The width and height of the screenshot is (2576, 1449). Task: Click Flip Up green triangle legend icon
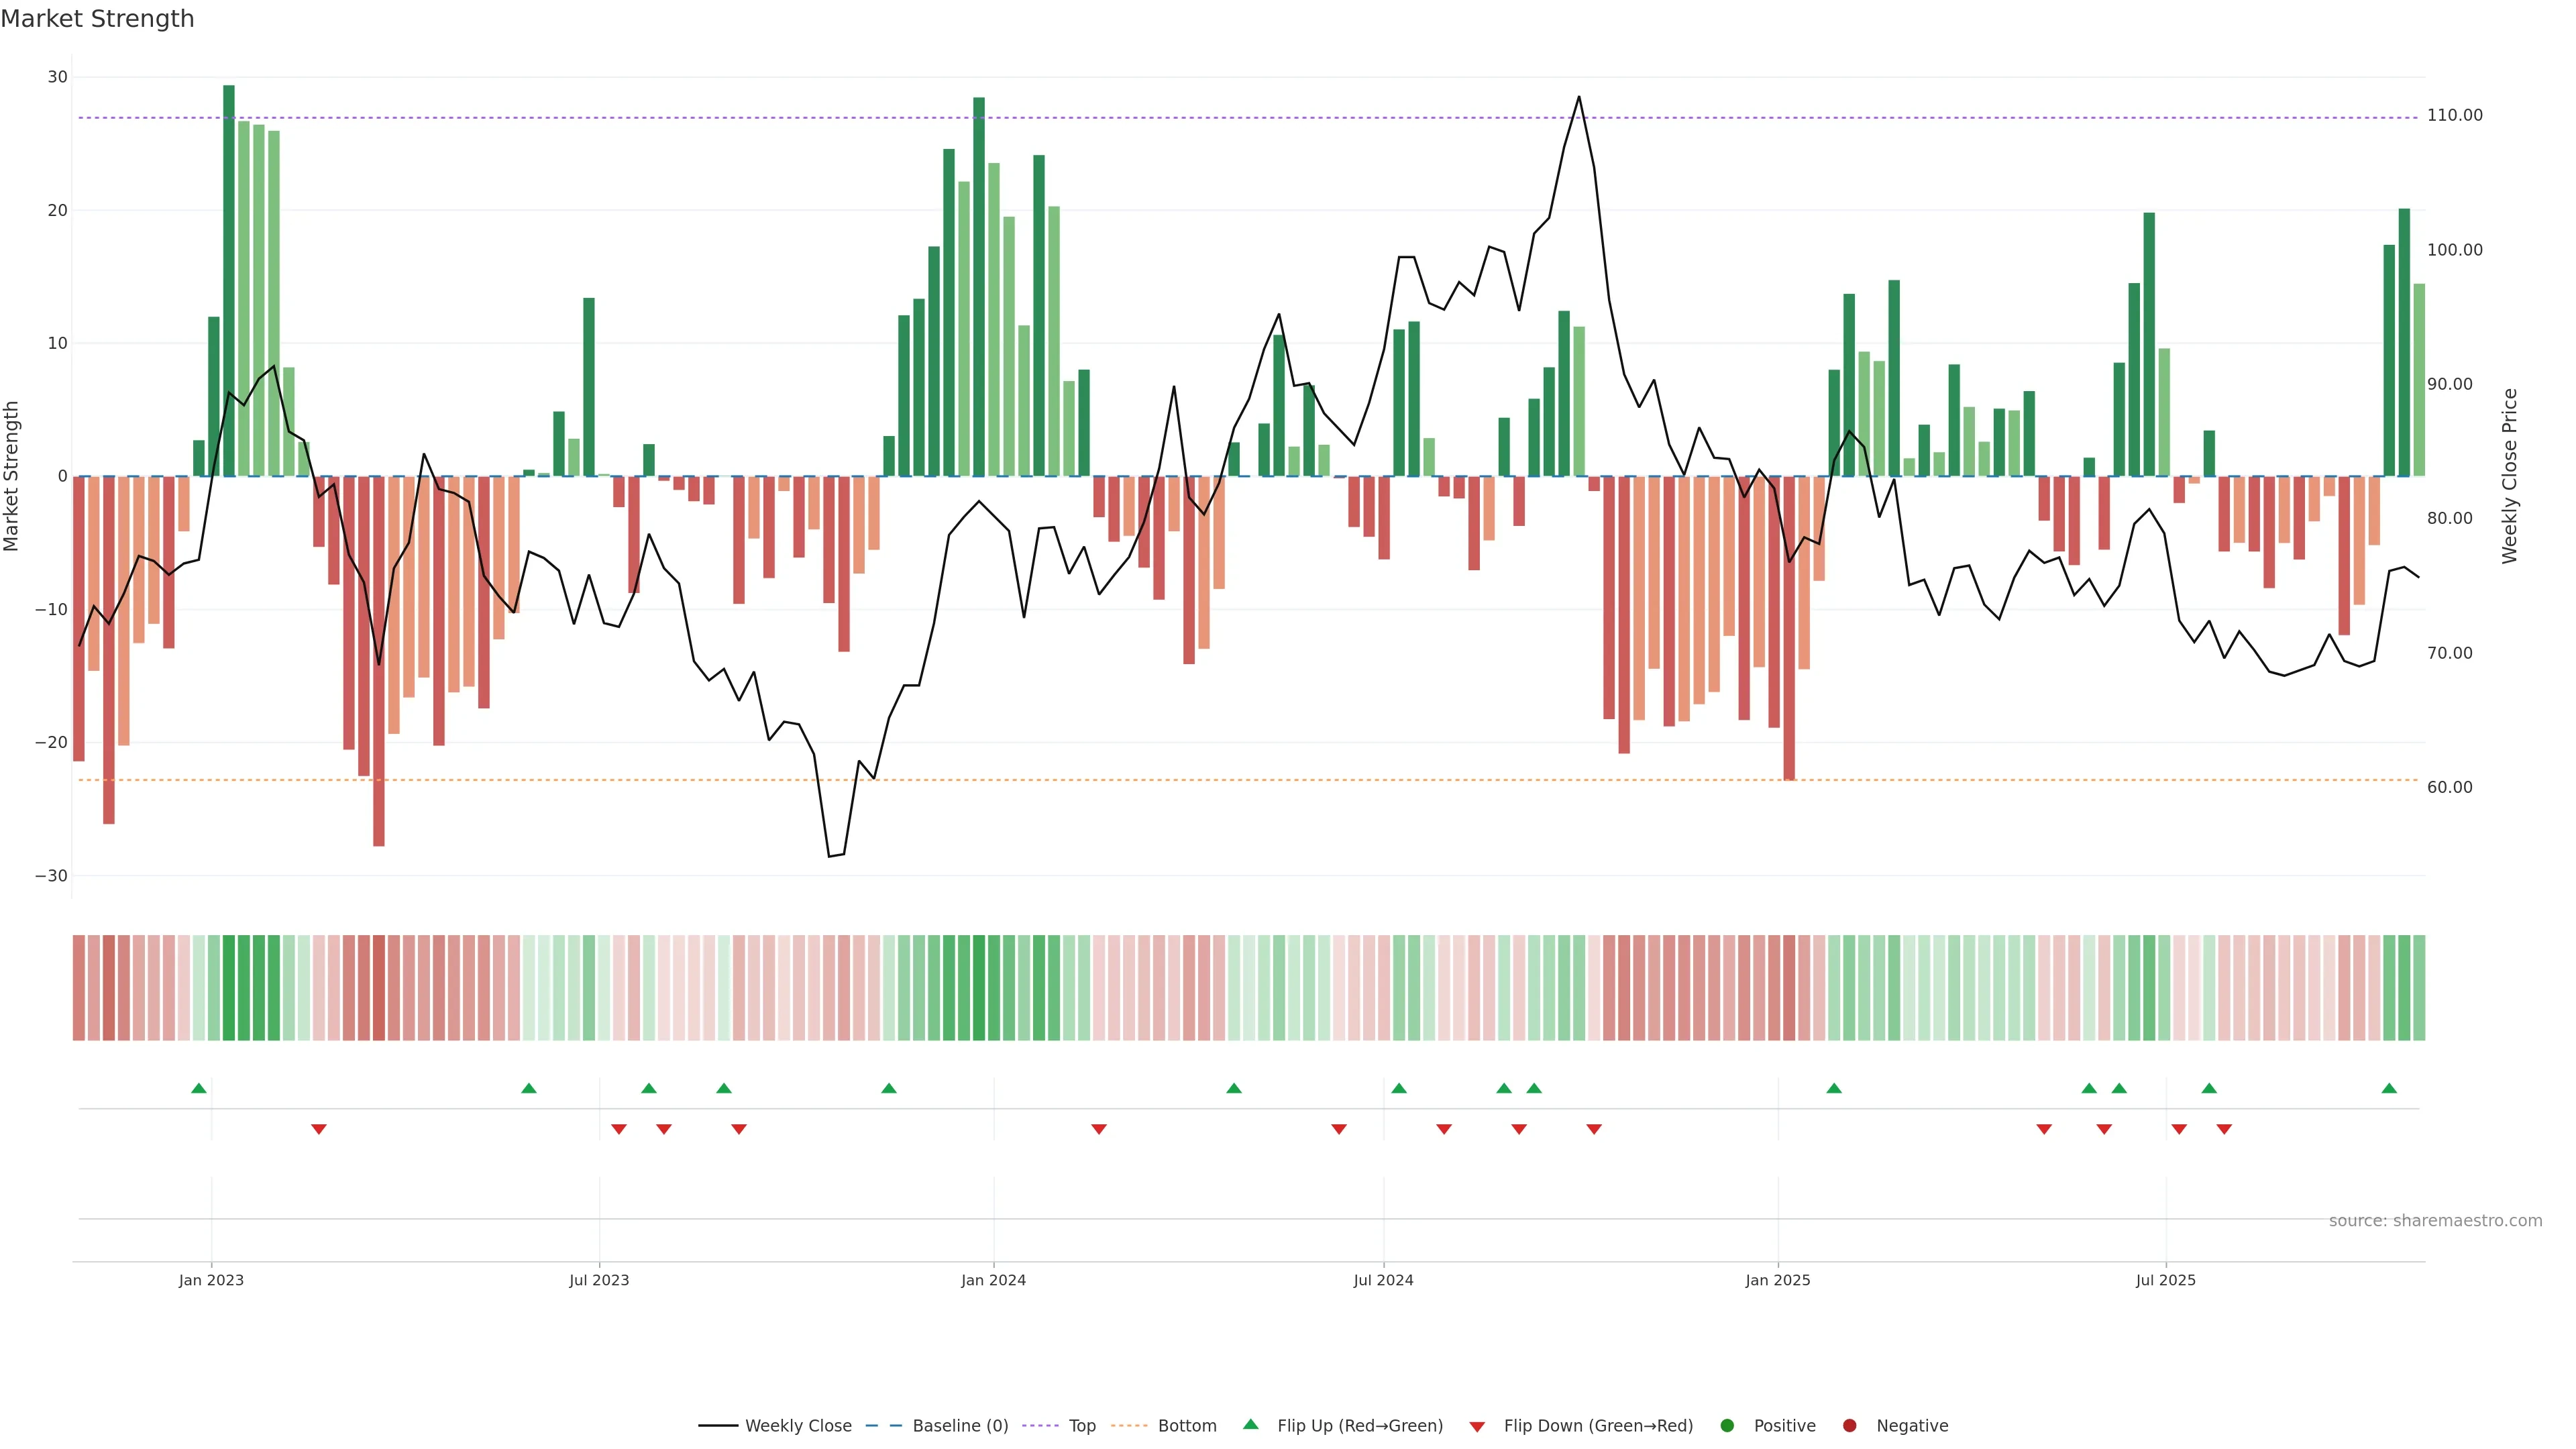tap(1250, 1424)
